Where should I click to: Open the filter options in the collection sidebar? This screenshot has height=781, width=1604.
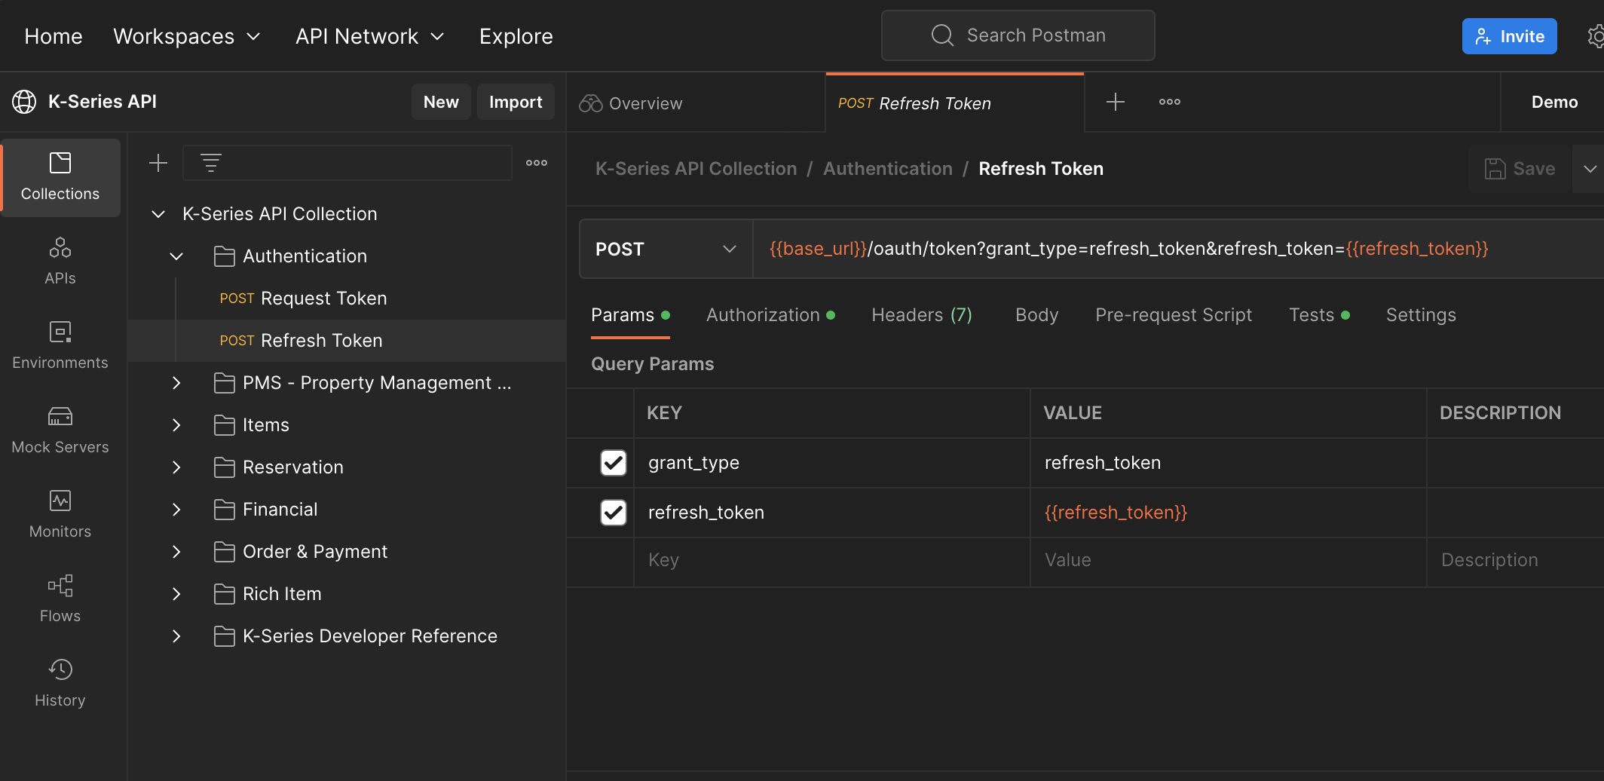[209, 162]
